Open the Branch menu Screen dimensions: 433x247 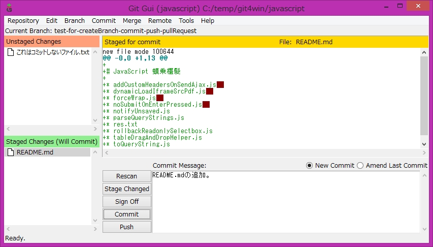(75, 21)
